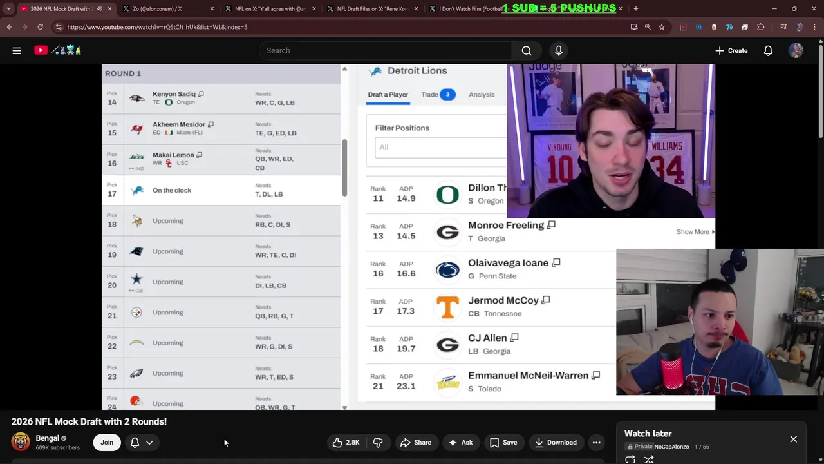Open YouTube account avatar menu

point(796,50)
